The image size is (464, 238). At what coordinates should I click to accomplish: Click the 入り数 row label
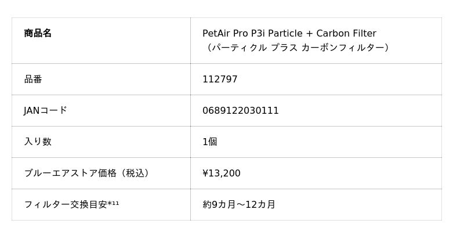pos(38,142)
